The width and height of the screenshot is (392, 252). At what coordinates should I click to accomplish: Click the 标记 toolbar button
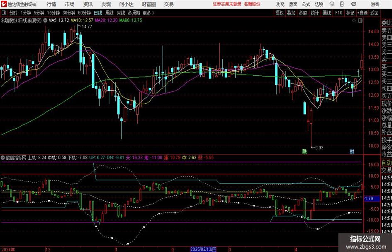click(x=350, y=13)
